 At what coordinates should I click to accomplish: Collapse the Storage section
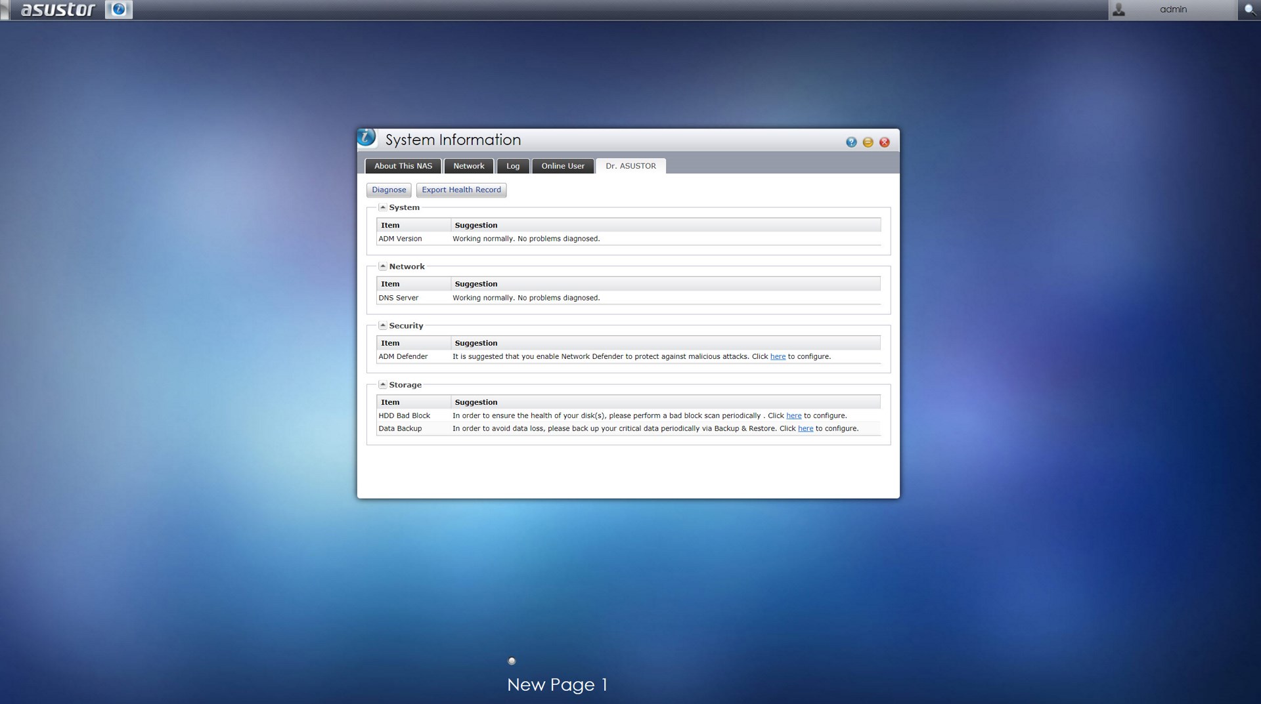[382, 385]
